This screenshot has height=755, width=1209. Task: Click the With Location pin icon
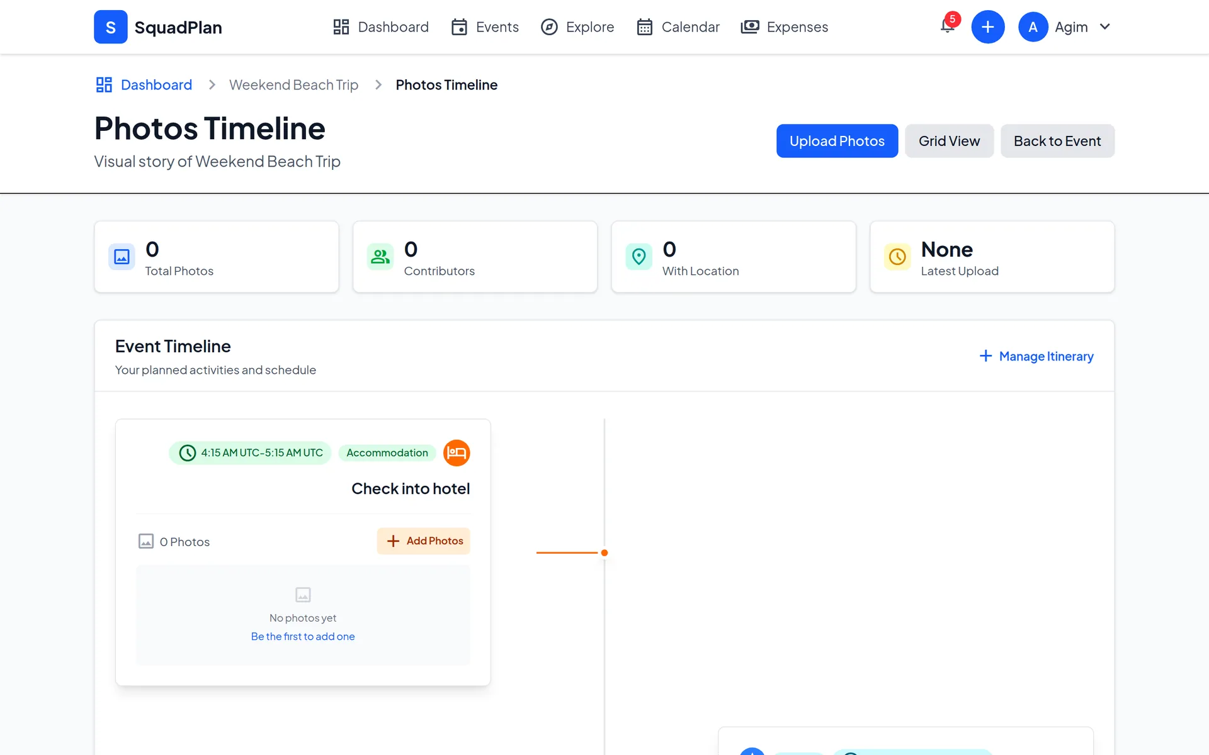639,257
